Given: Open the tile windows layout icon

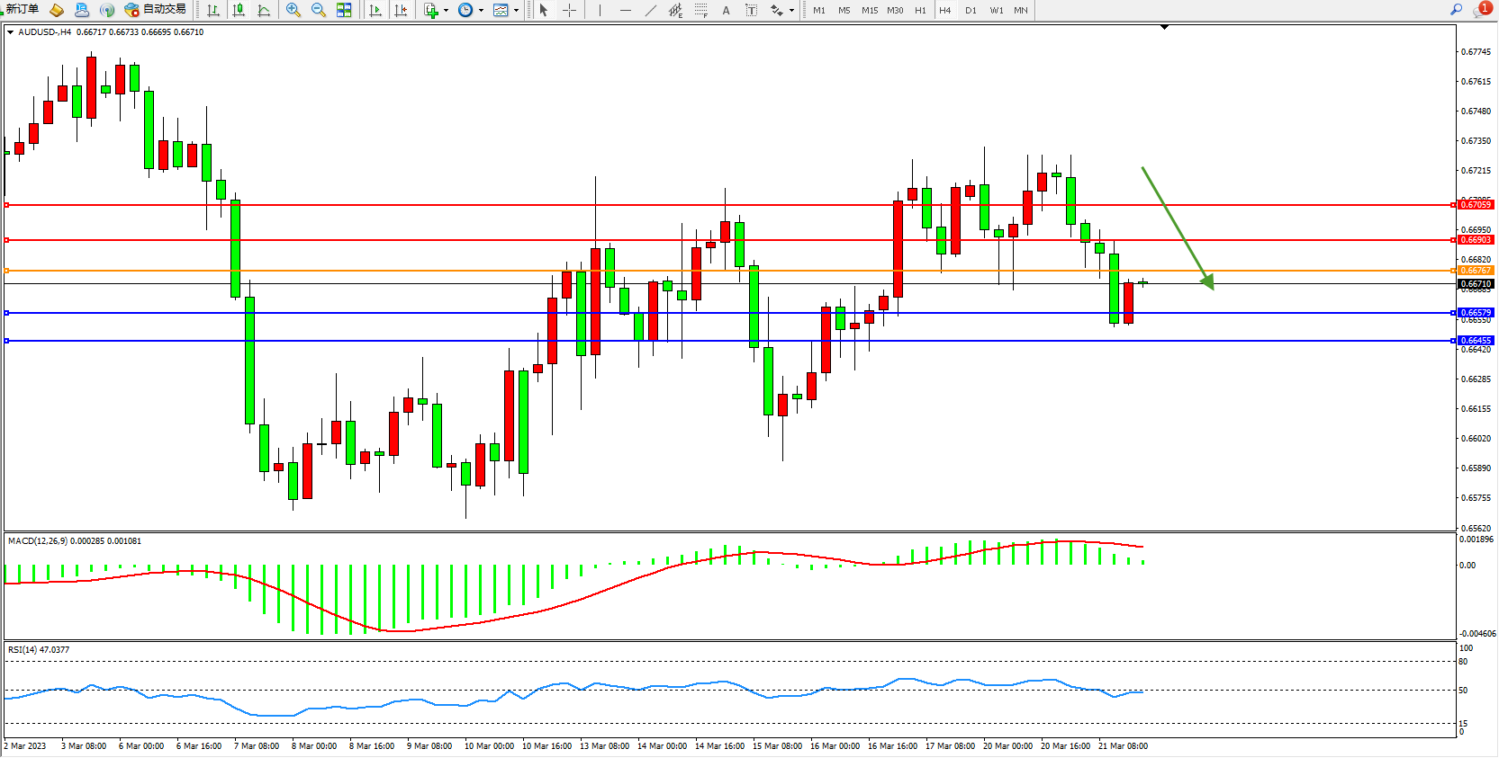Looking at the screenshot, I should [344, 10].
